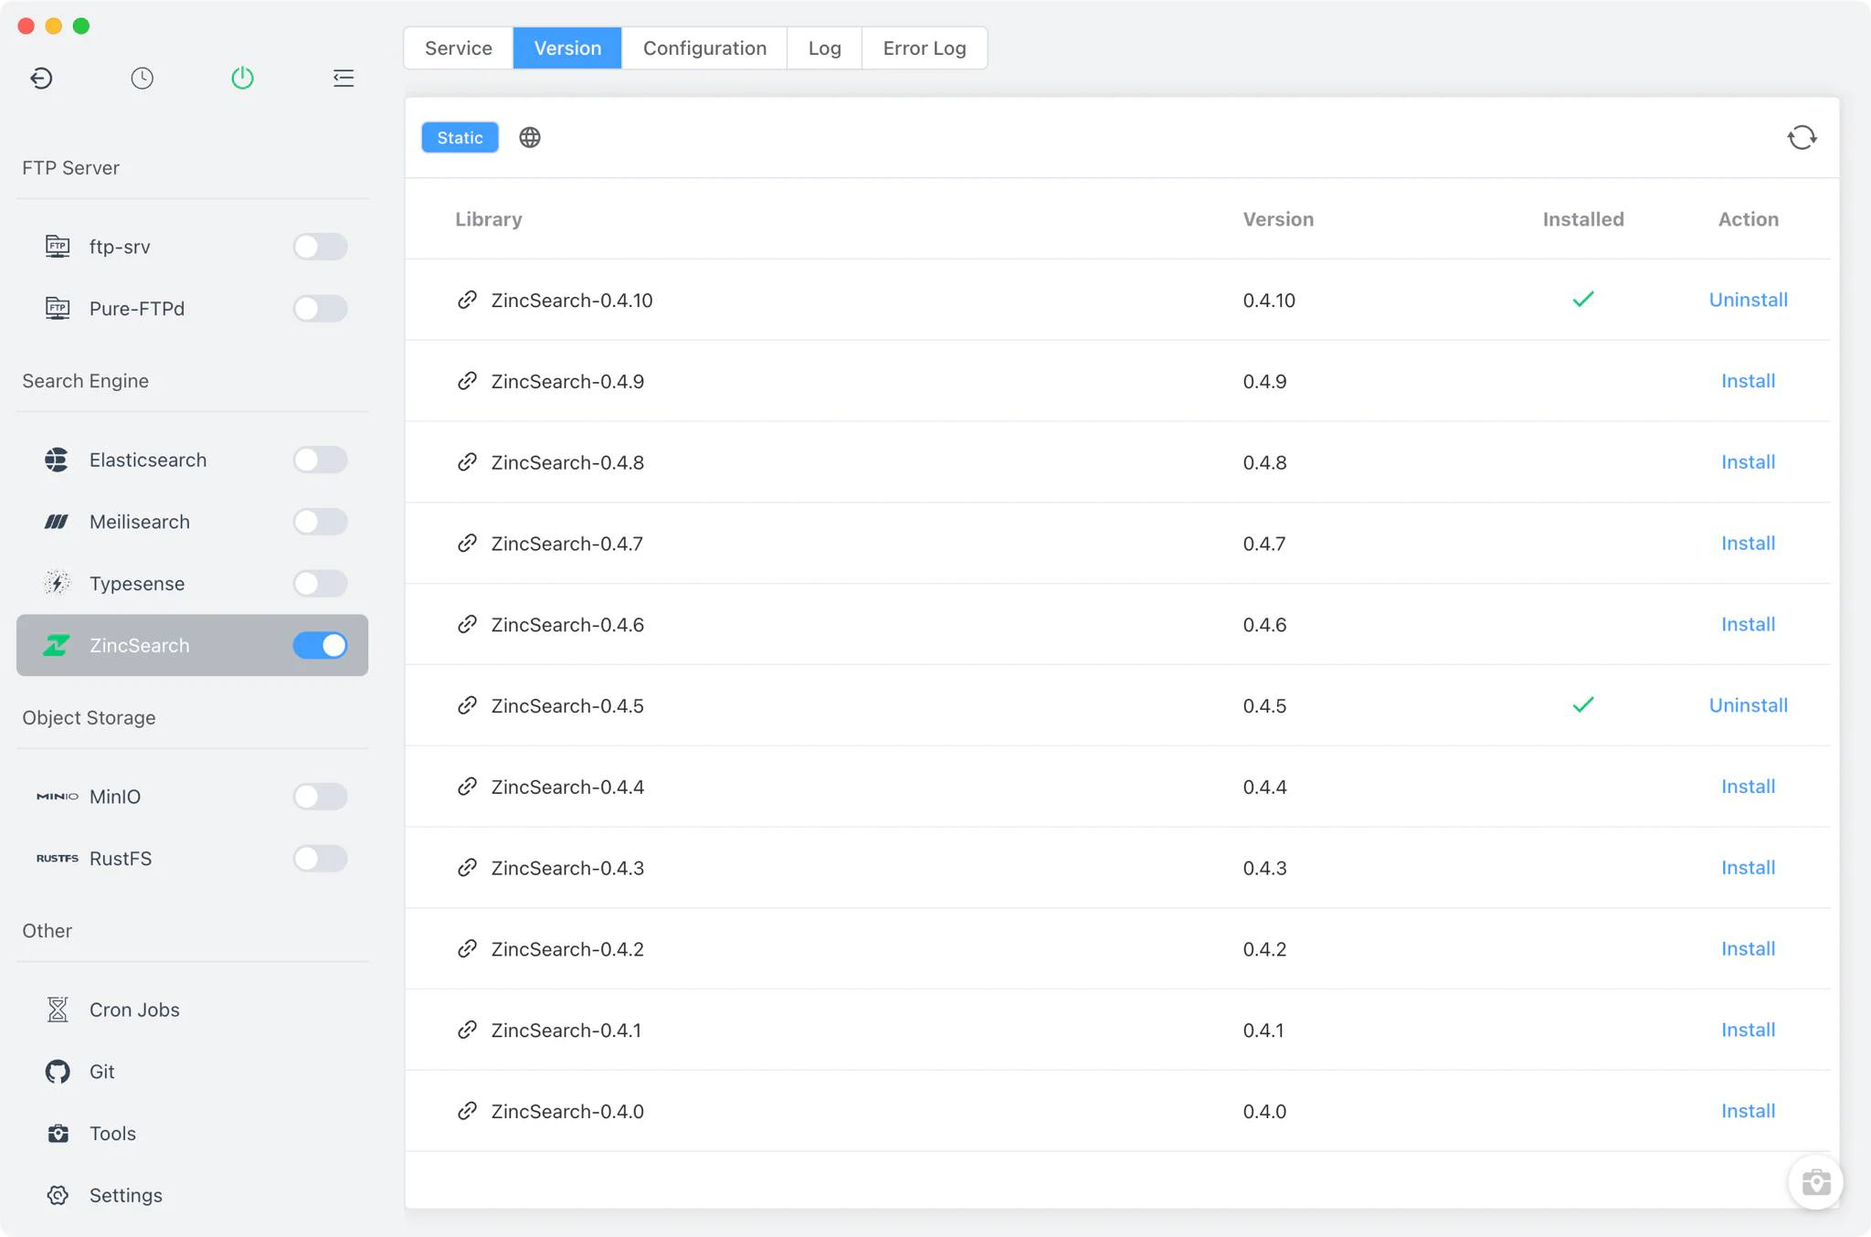
Task: Select the Static source button
Action: (x=460, y=137)
